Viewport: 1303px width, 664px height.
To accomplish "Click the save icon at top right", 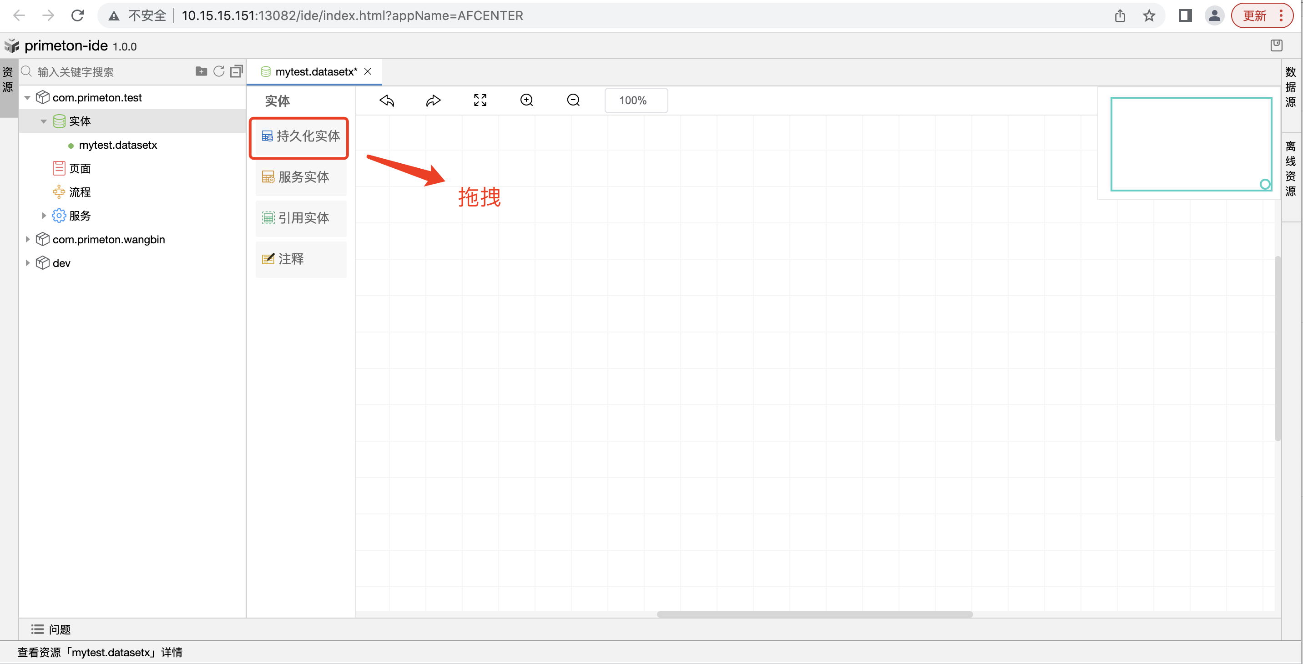I will (1276, 45).
